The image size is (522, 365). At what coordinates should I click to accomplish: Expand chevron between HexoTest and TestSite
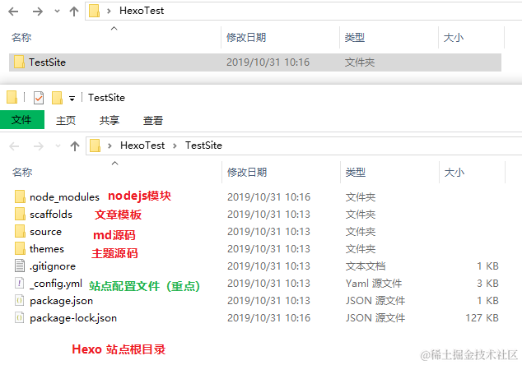click(175, 146)
